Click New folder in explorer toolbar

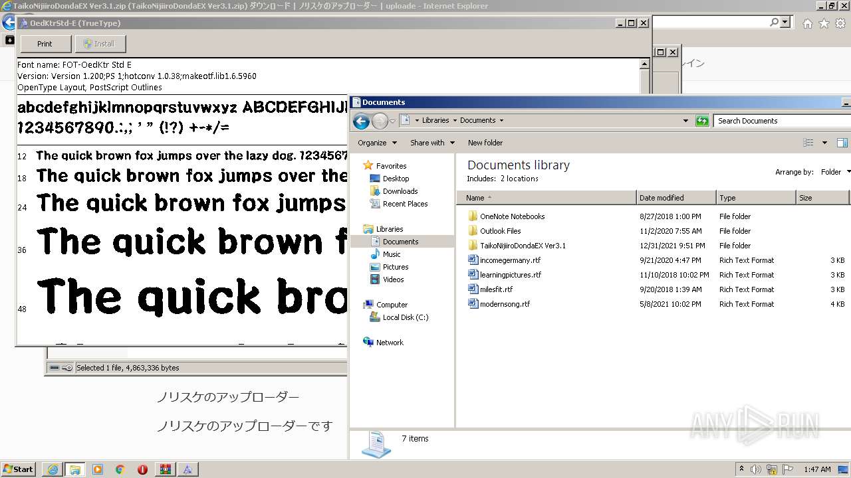pyautogui.click(x=485, y=143)
